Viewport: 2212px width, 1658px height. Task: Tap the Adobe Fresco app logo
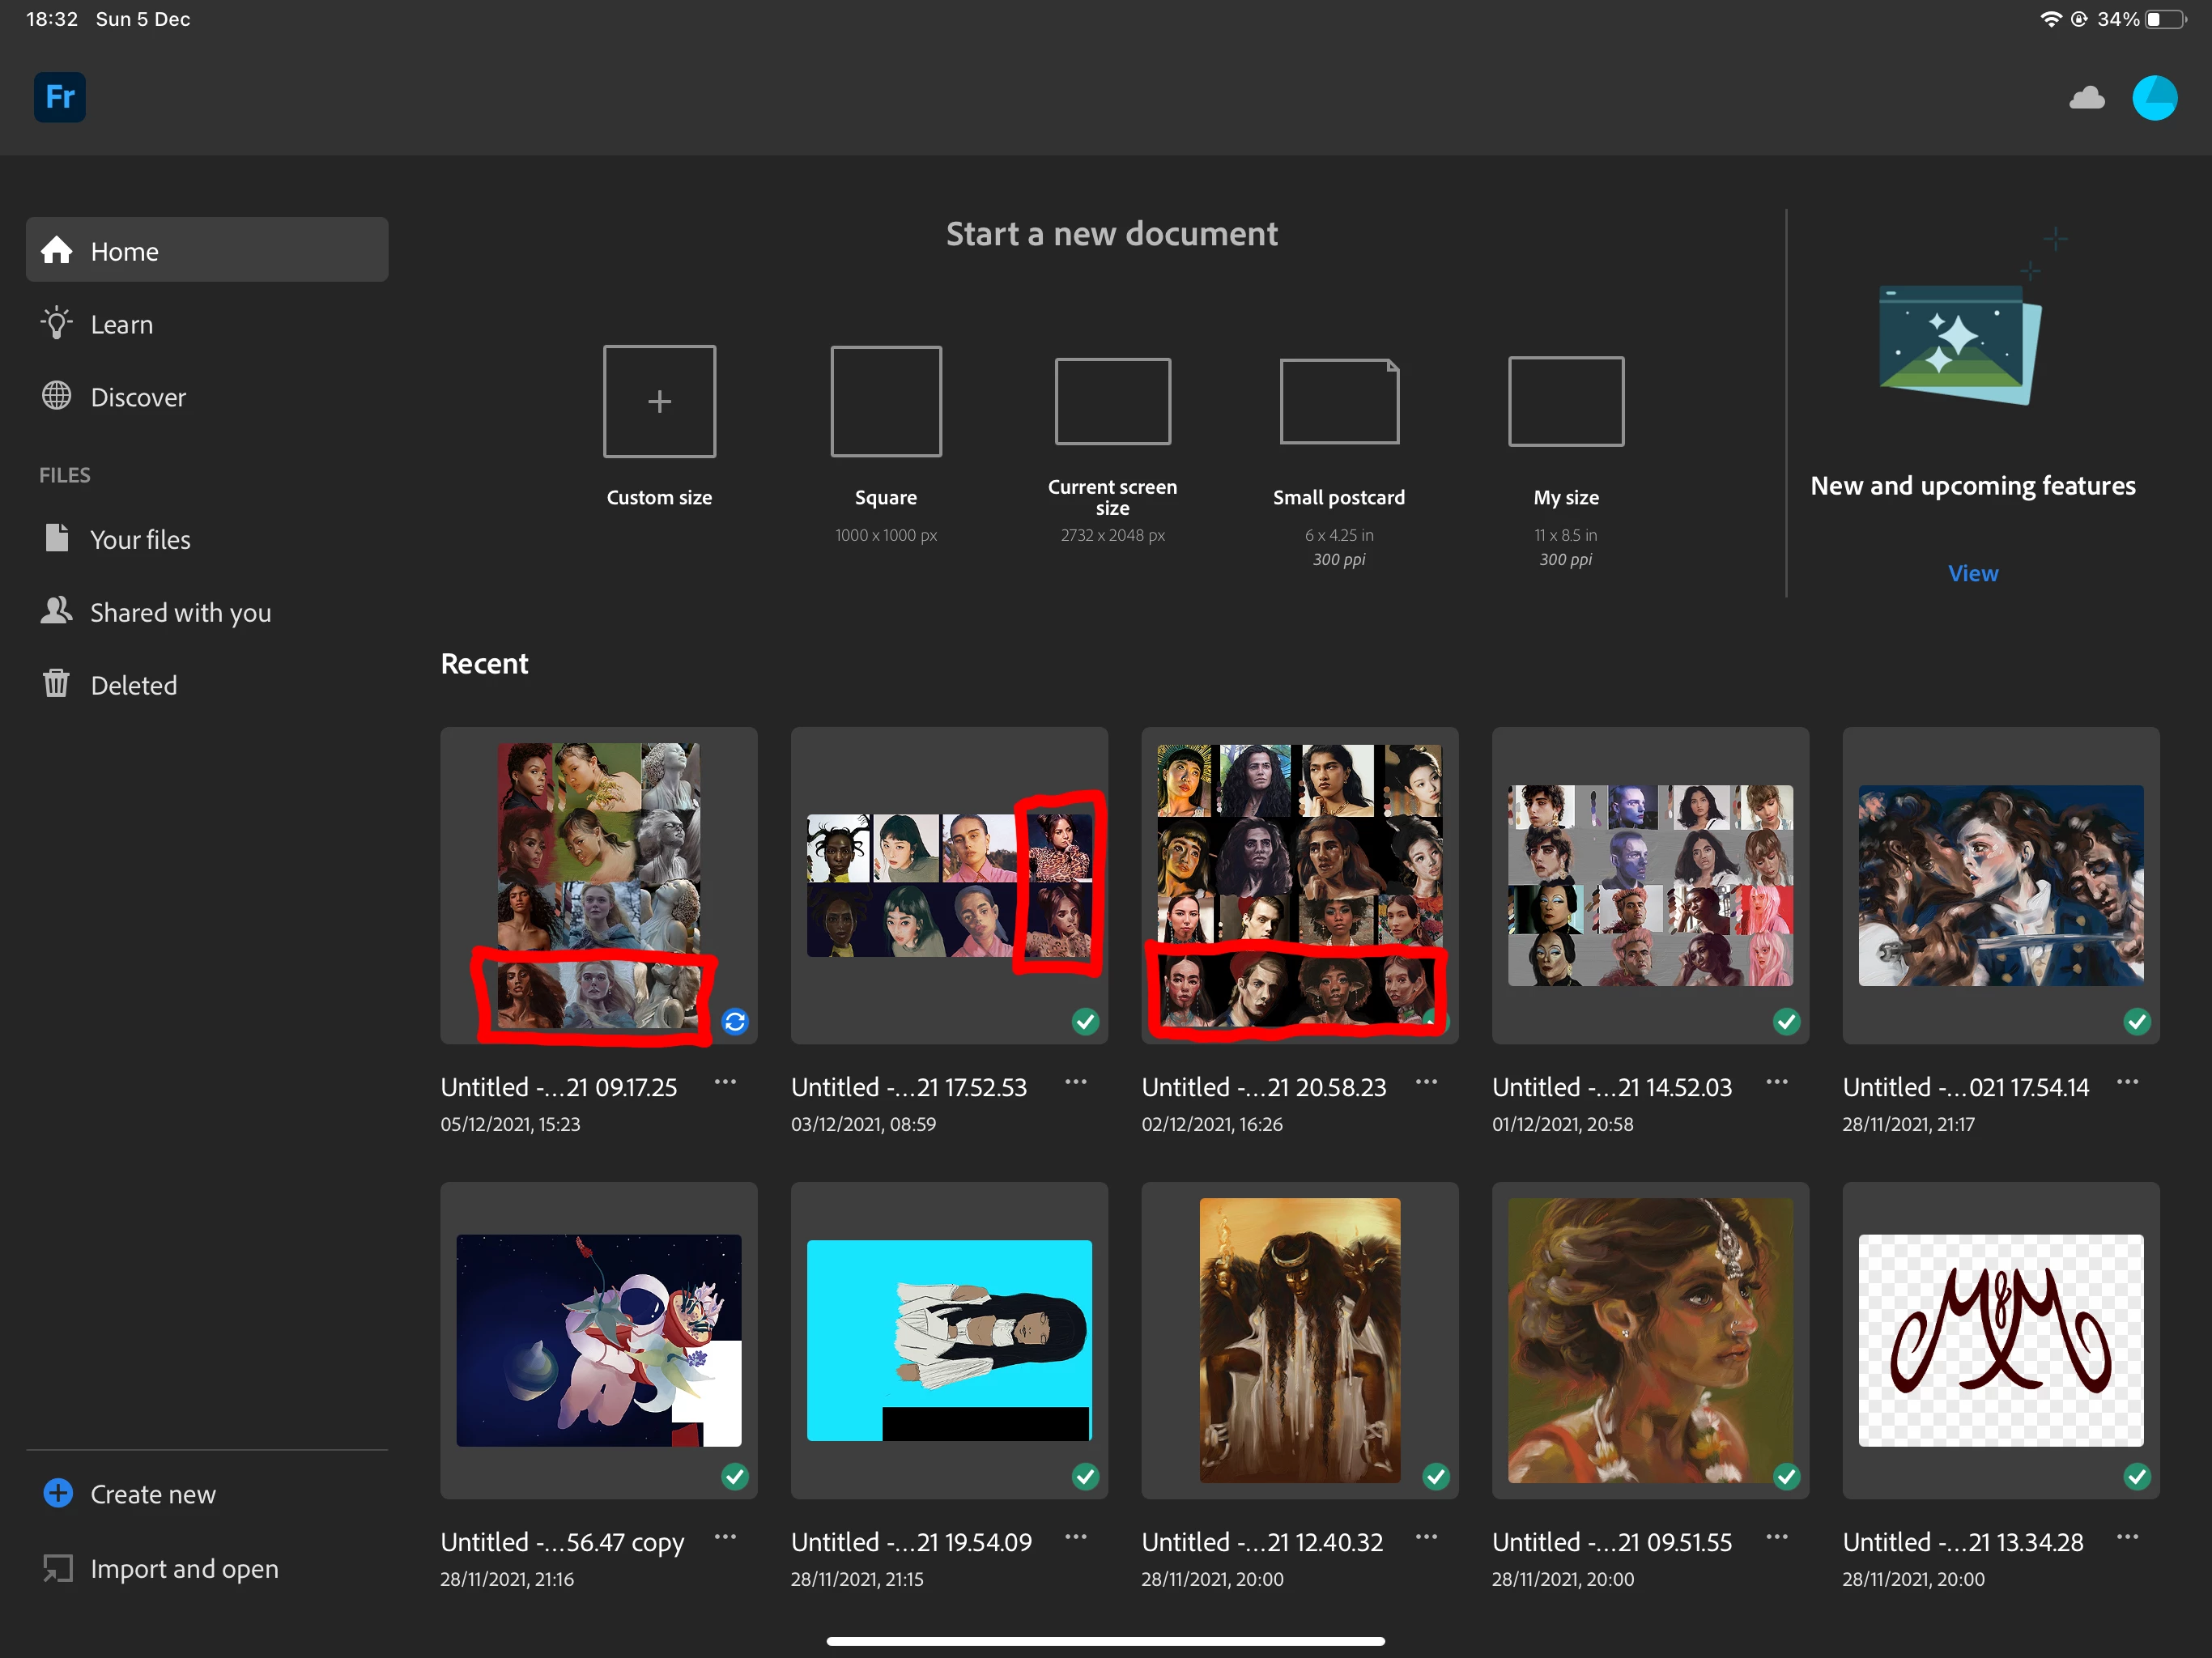60,97
